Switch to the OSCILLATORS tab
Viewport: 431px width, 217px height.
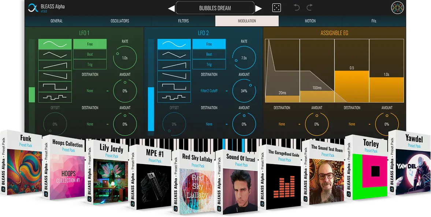point(120,21)
